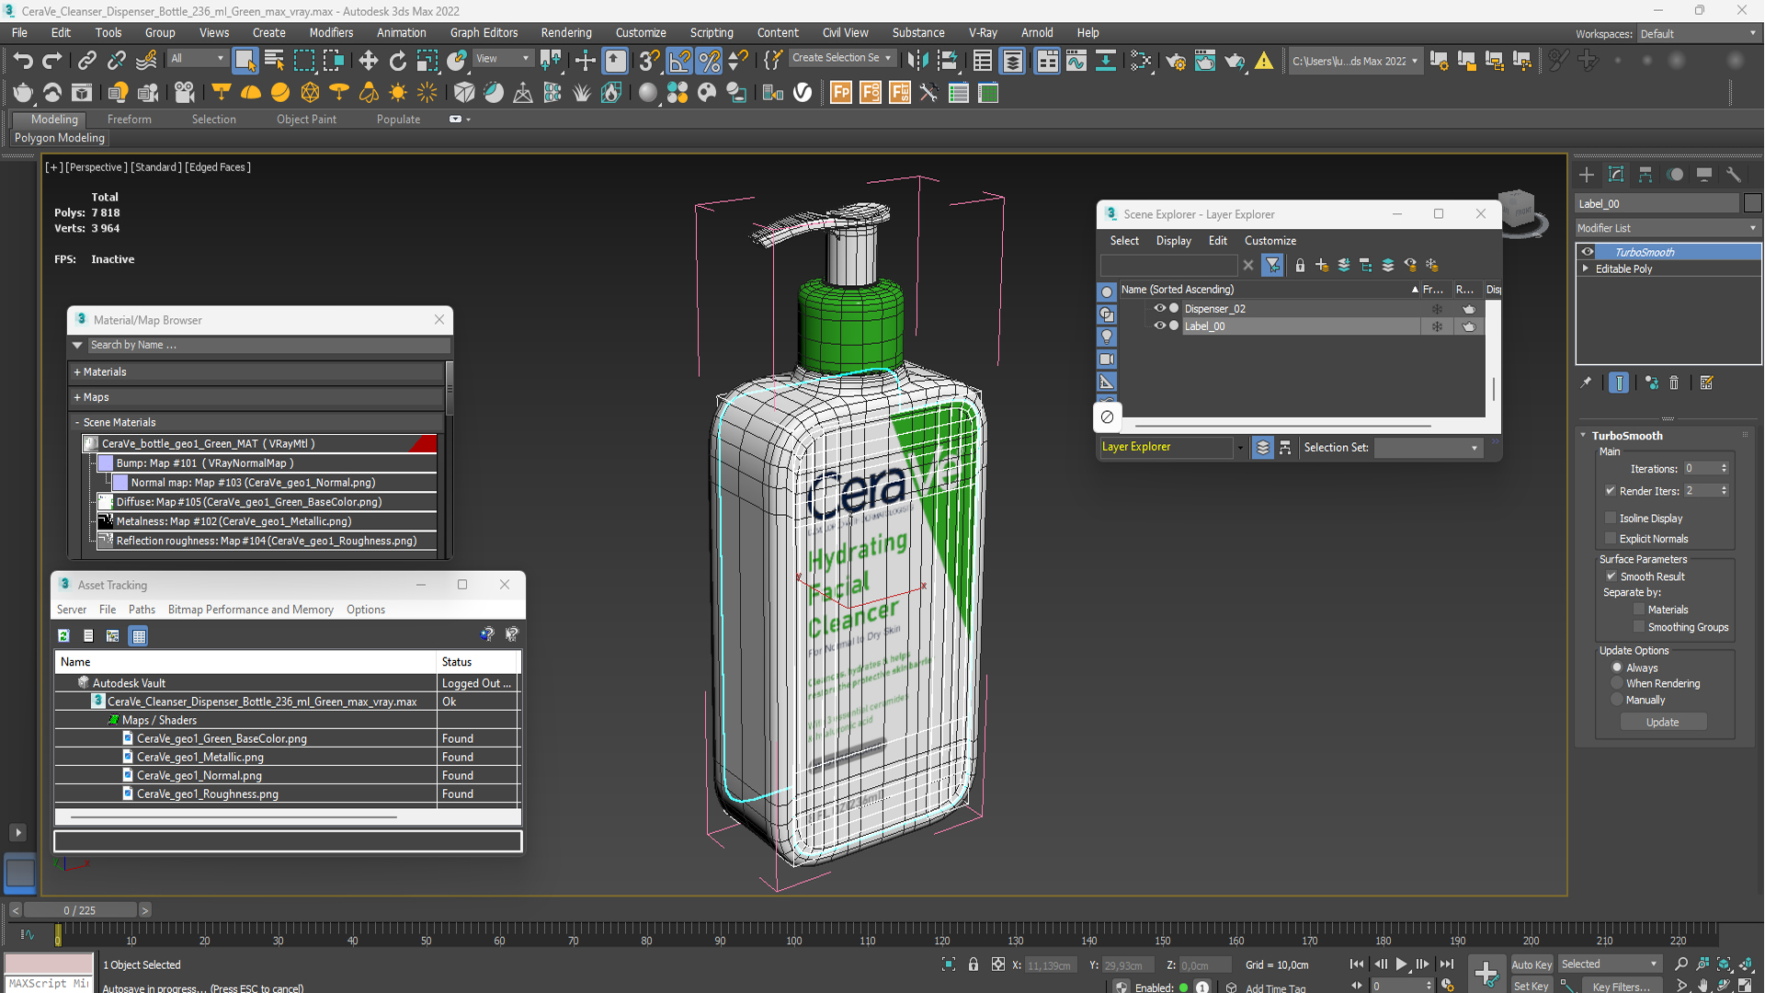Select the Select and Move tool
1765x993 pixels.
pyautogui.click(x=369, y=61)
